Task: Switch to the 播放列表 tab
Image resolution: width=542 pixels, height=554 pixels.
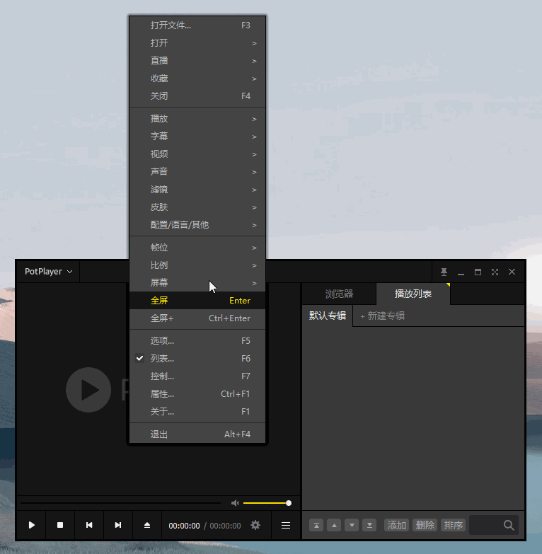Action: pyautogui.click(x=413, y=294)
